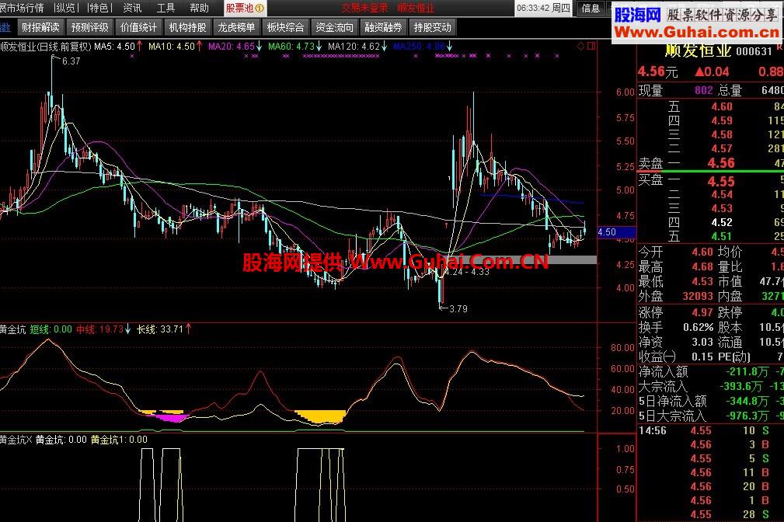
Task: Open the 融资融券 tab
Action: coord(384,27)
